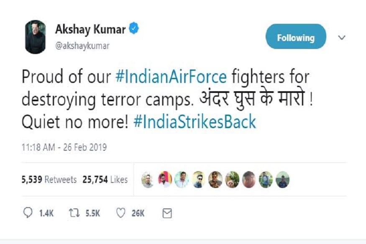Open the #IndiaStrikesBack hashtag

pos(195,122)
